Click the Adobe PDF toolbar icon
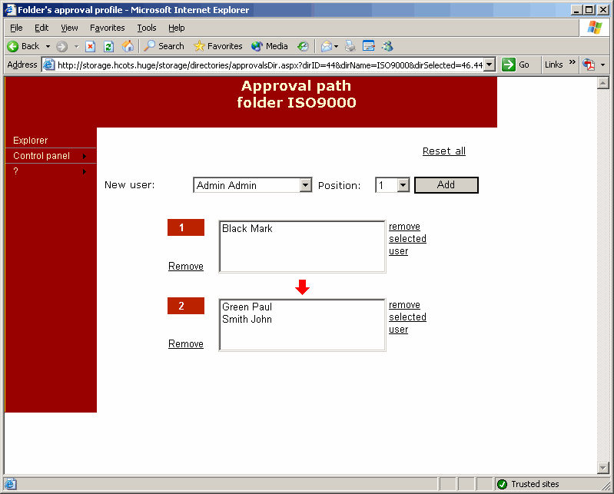Screen dimensions: 614x494 click(589, 65)
